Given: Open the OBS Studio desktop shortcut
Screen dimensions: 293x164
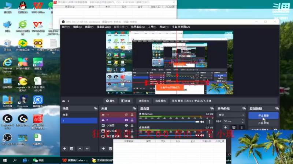Looking at the screenshot, I should (x=7, y=140).
